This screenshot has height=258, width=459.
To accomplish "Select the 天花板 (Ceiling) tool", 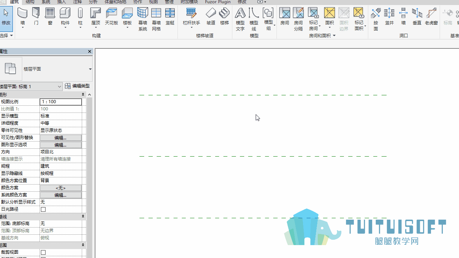I will tap(112, 16).
